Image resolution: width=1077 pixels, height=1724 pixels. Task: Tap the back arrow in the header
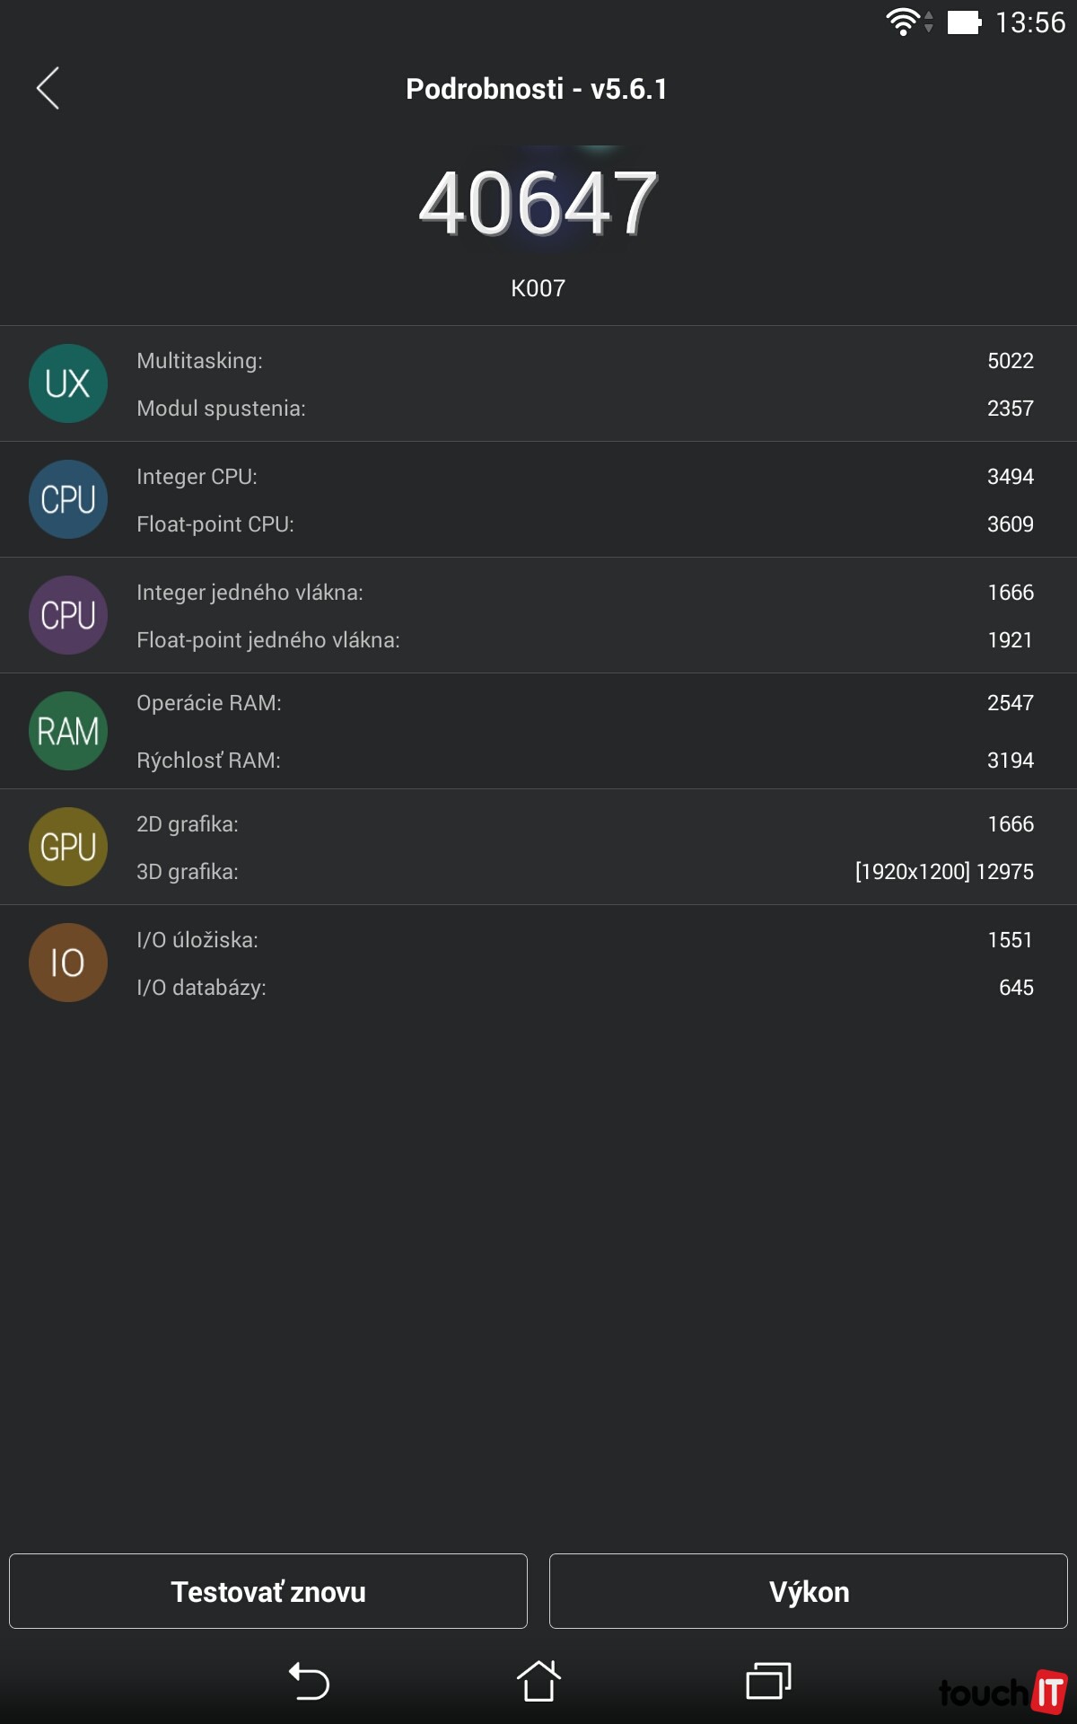pyautogui.click(x=48, y=88)
